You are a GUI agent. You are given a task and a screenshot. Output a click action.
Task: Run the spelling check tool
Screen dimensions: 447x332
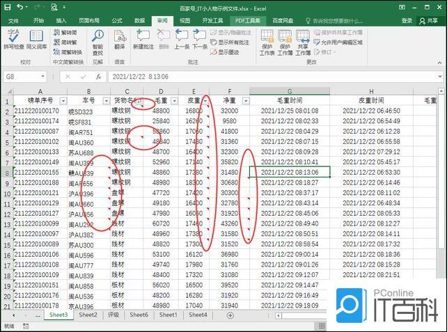pyautogui.click(x=13, y=39)
